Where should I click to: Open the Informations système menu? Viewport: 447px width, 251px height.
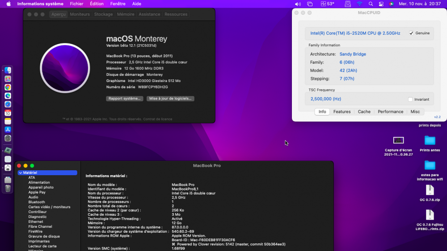tap(40, 4)
